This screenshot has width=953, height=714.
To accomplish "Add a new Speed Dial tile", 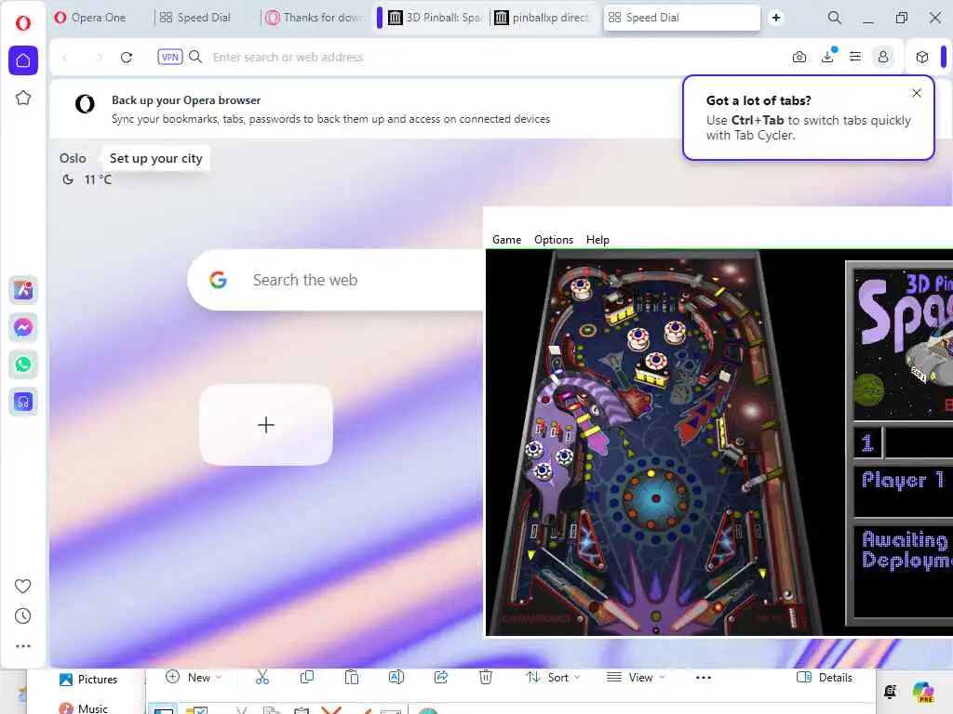I will [x=266, y=425].
